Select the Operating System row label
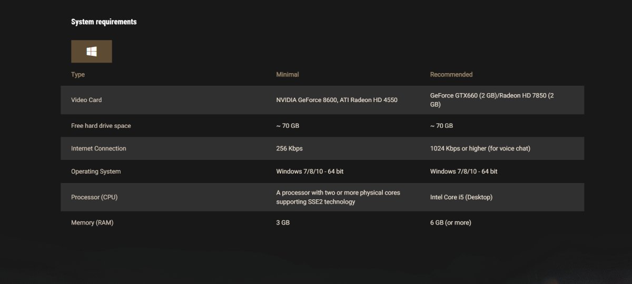632x284 pixels. [x=96, y=171]
